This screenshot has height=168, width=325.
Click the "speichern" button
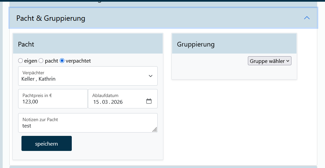[47, 144]
